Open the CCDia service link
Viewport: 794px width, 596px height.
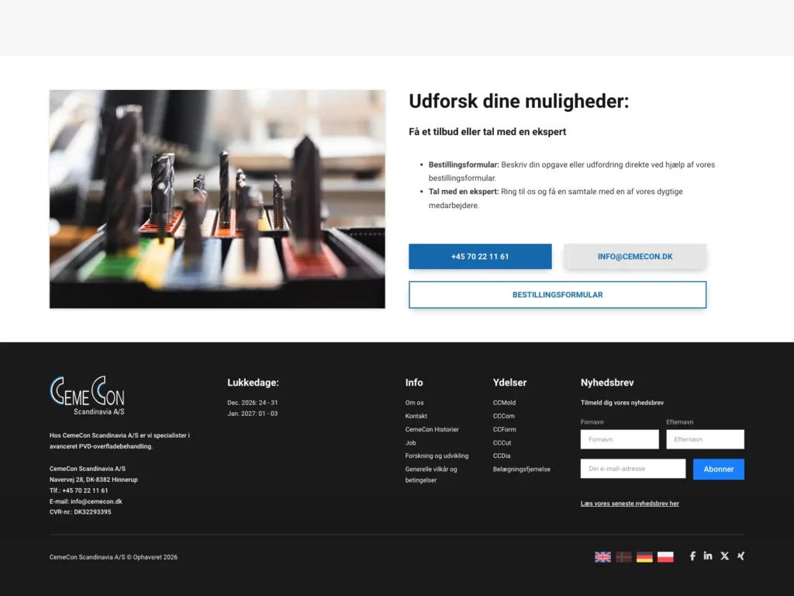point(502,456)
